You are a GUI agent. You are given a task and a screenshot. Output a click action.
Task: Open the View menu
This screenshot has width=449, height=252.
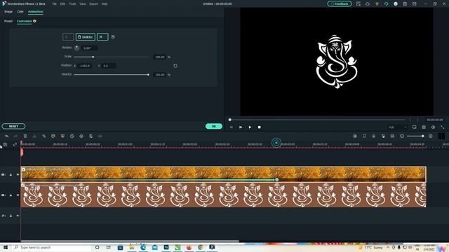(x=83, y=4)
